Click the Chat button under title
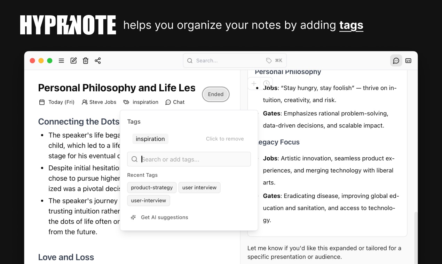Screen dimensions: 442x264 pyautogui.click(x=175, y=102)
